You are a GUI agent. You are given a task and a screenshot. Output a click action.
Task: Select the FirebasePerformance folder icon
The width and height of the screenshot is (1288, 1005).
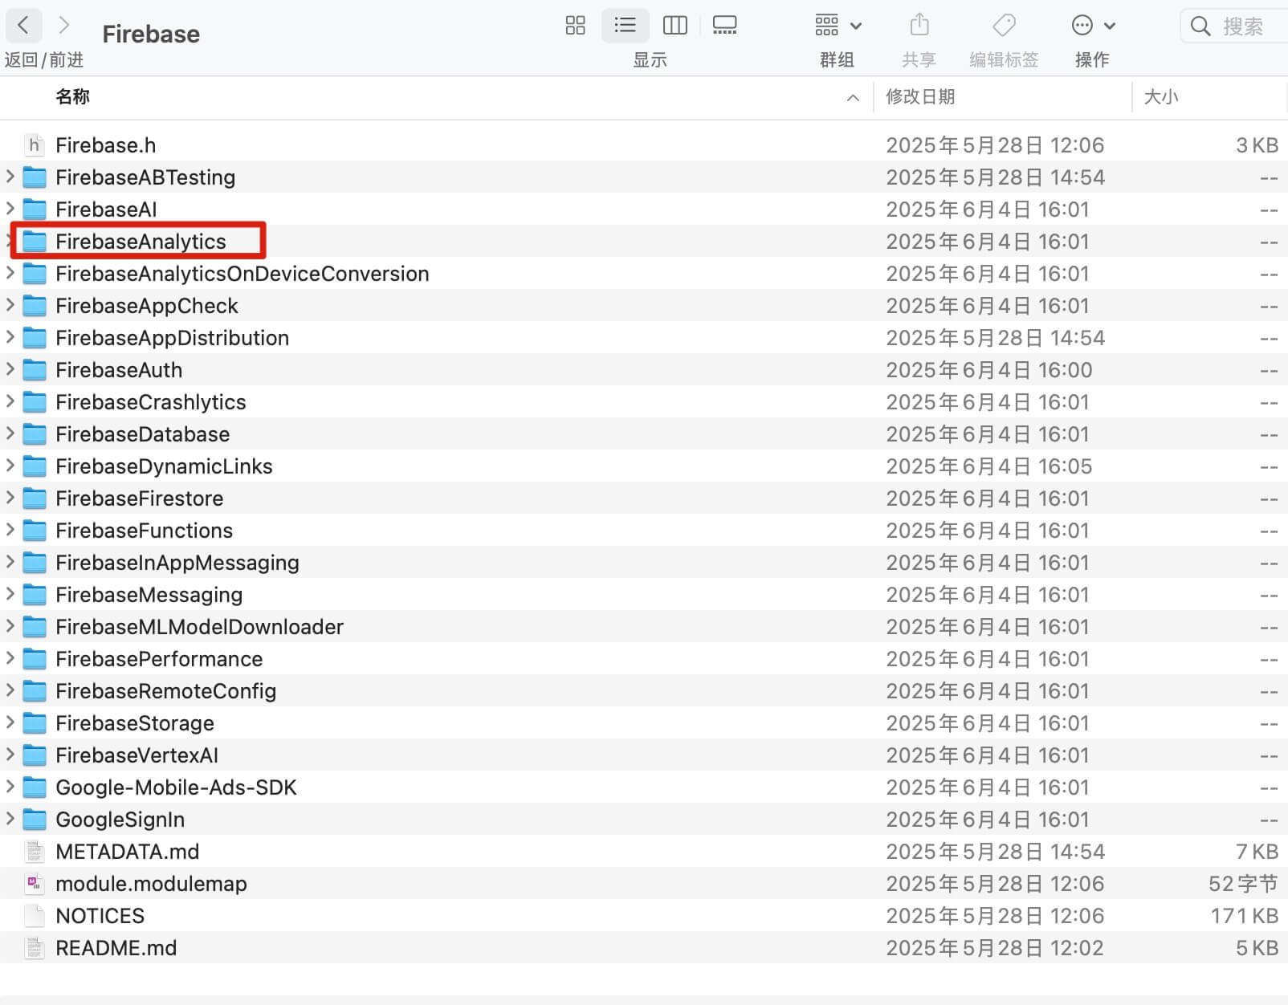click(x=35, y=659)
